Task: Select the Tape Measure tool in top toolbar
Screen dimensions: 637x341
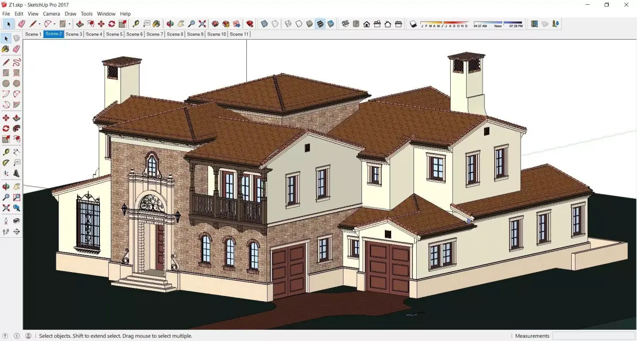Action: [135, 24]
